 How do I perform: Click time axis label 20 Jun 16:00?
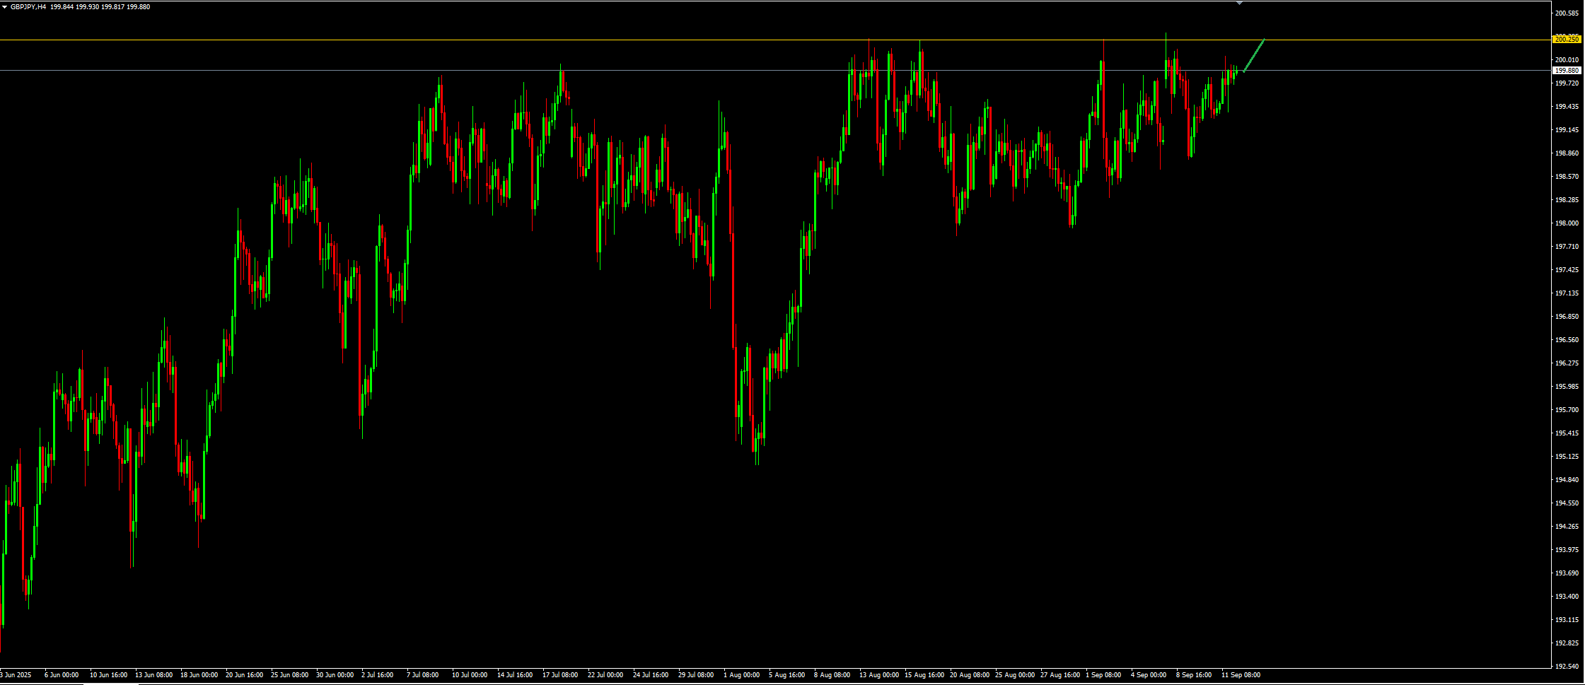[244, 675]
